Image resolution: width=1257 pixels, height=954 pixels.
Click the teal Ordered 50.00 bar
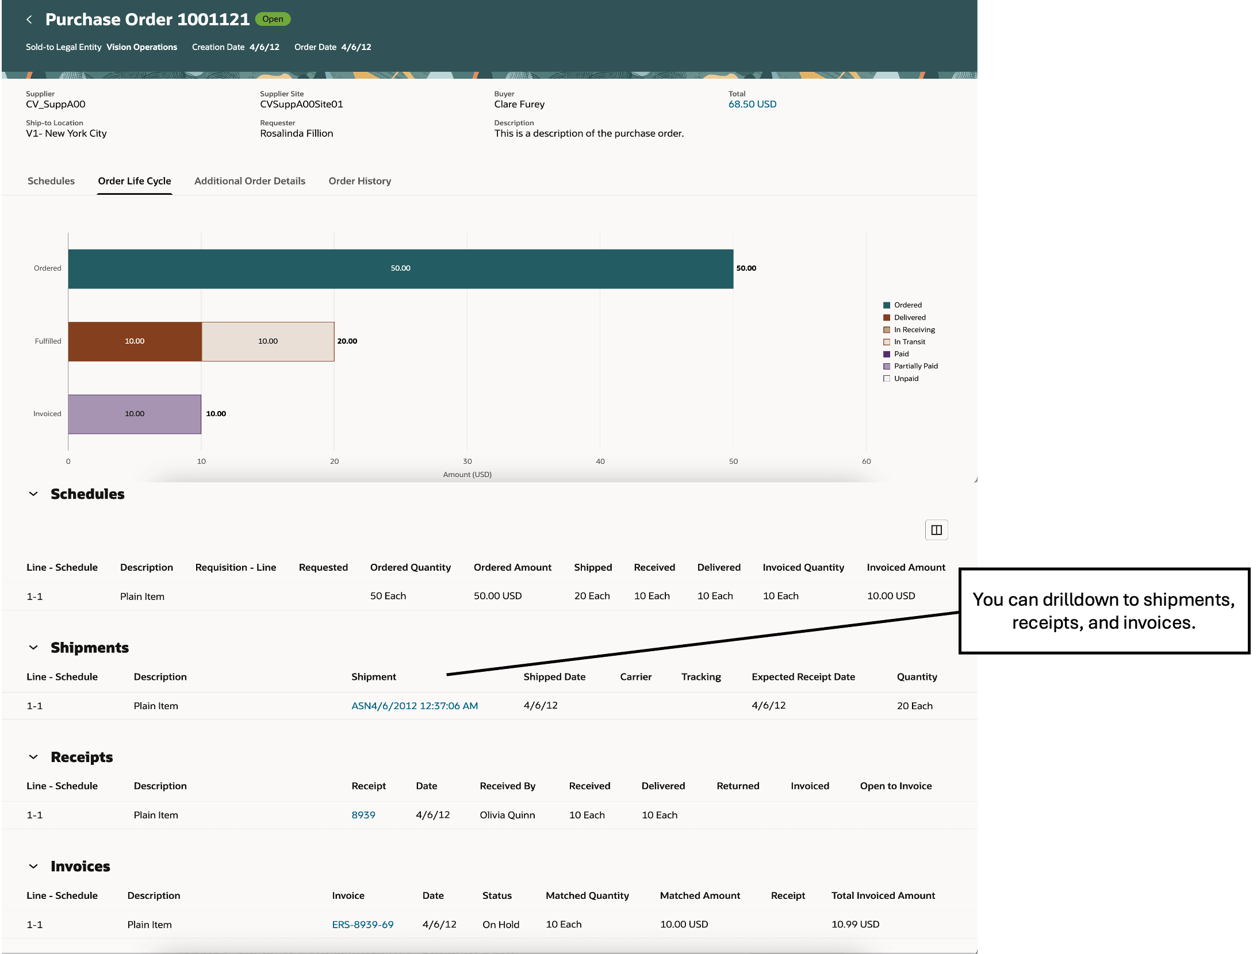400,269
